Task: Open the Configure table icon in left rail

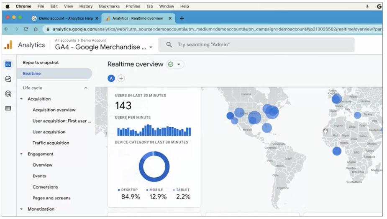Action: click(8, 108)
